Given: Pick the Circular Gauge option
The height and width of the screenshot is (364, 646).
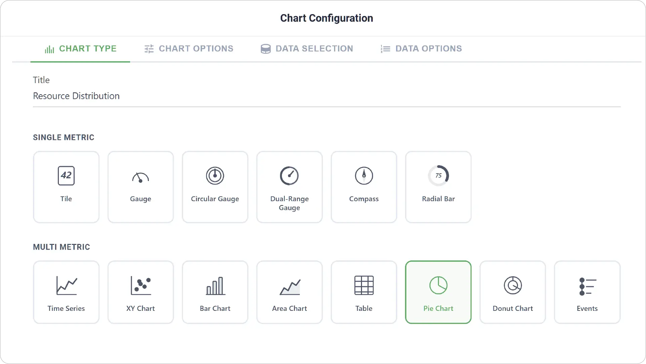Looking at the screenshot, I should [215, 187].
